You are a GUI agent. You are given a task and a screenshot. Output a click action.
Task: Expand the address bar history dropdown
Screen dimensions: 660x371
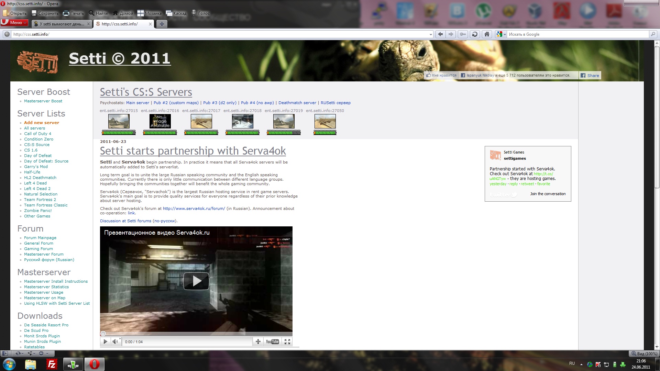click(x=431, y=34)
